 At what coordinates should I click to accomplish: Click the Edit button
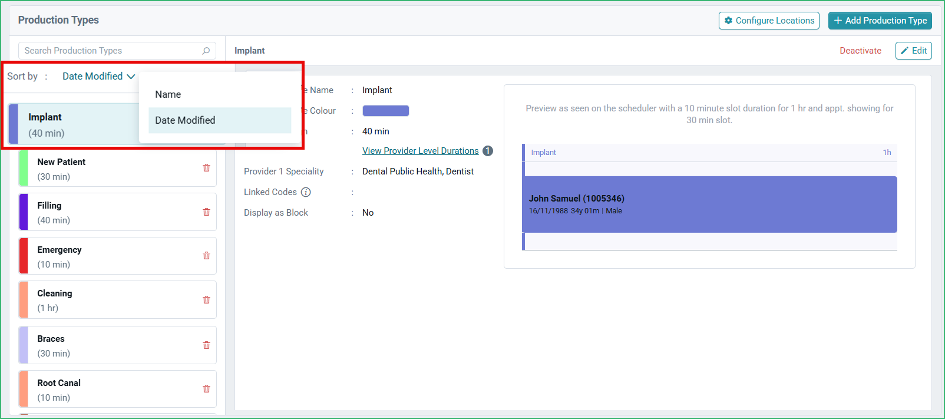[913, 51]
